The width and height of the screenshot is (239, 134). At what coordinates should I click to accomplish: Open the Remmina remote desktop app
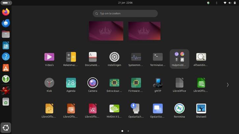179,109
